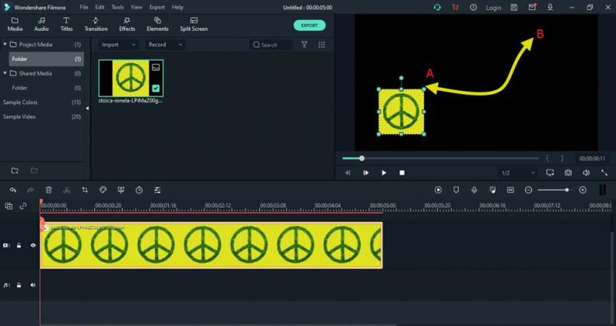
Task: Open the Crop tool
Action: (x=85, y=190)
